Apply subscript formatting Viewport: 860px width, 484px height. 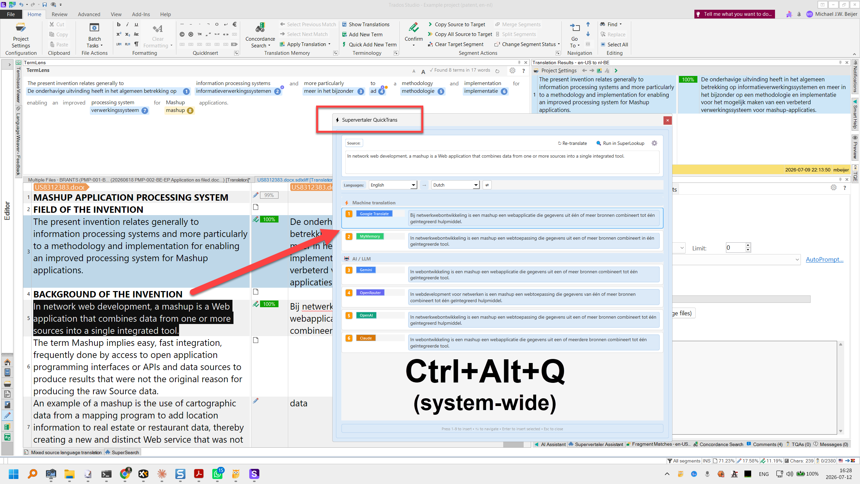click(127, 34)
